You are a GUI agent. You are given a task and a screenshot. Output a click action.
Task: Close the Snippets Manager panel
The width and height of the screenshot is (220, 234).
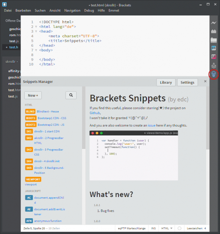pos(205,81)
